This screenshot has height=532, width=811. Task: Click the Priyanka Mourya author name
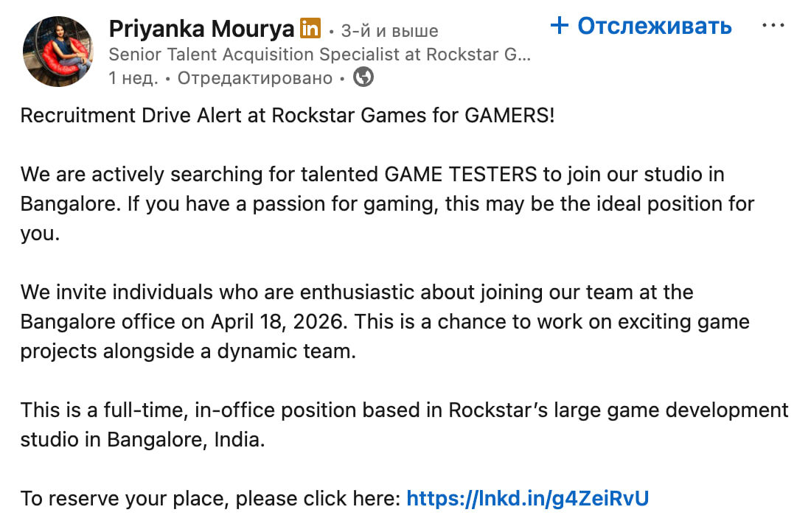[201, 29]
